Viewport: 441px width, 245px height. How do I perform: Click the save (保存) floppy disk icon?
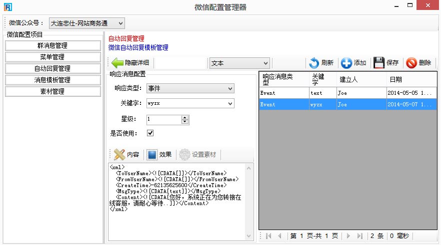point(379,63)
